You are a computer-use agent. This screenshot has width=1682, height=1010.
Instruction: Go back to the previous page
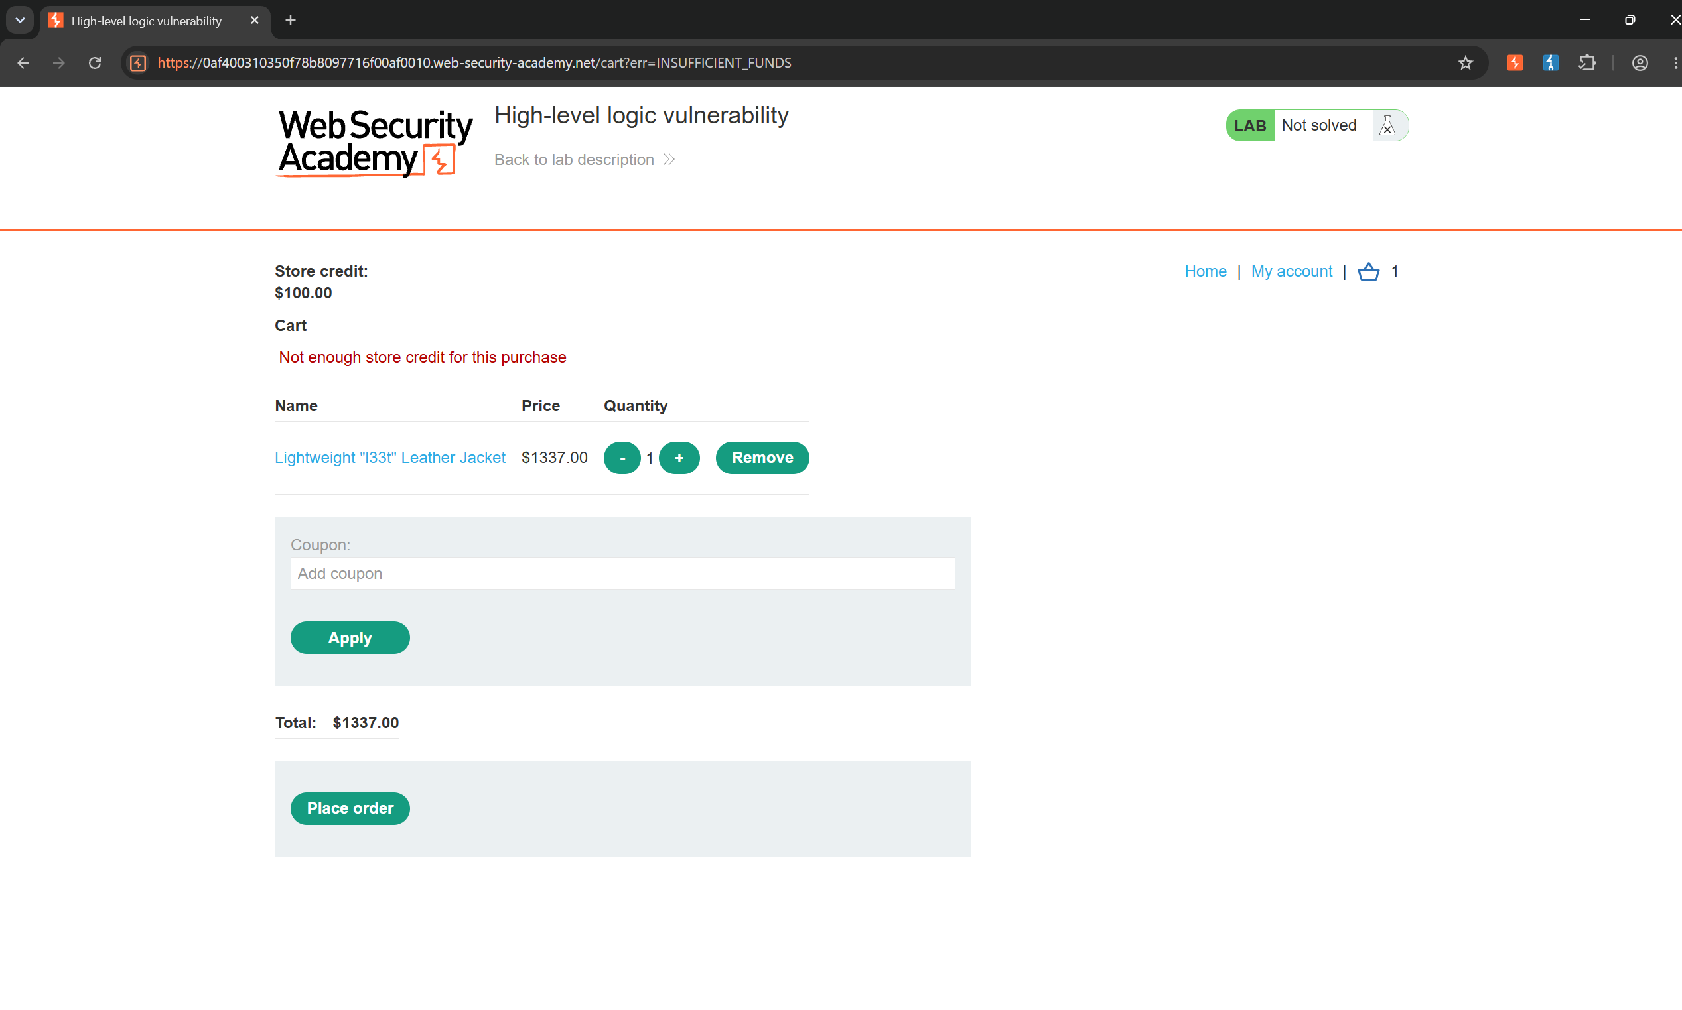click(x=23, y=62)
